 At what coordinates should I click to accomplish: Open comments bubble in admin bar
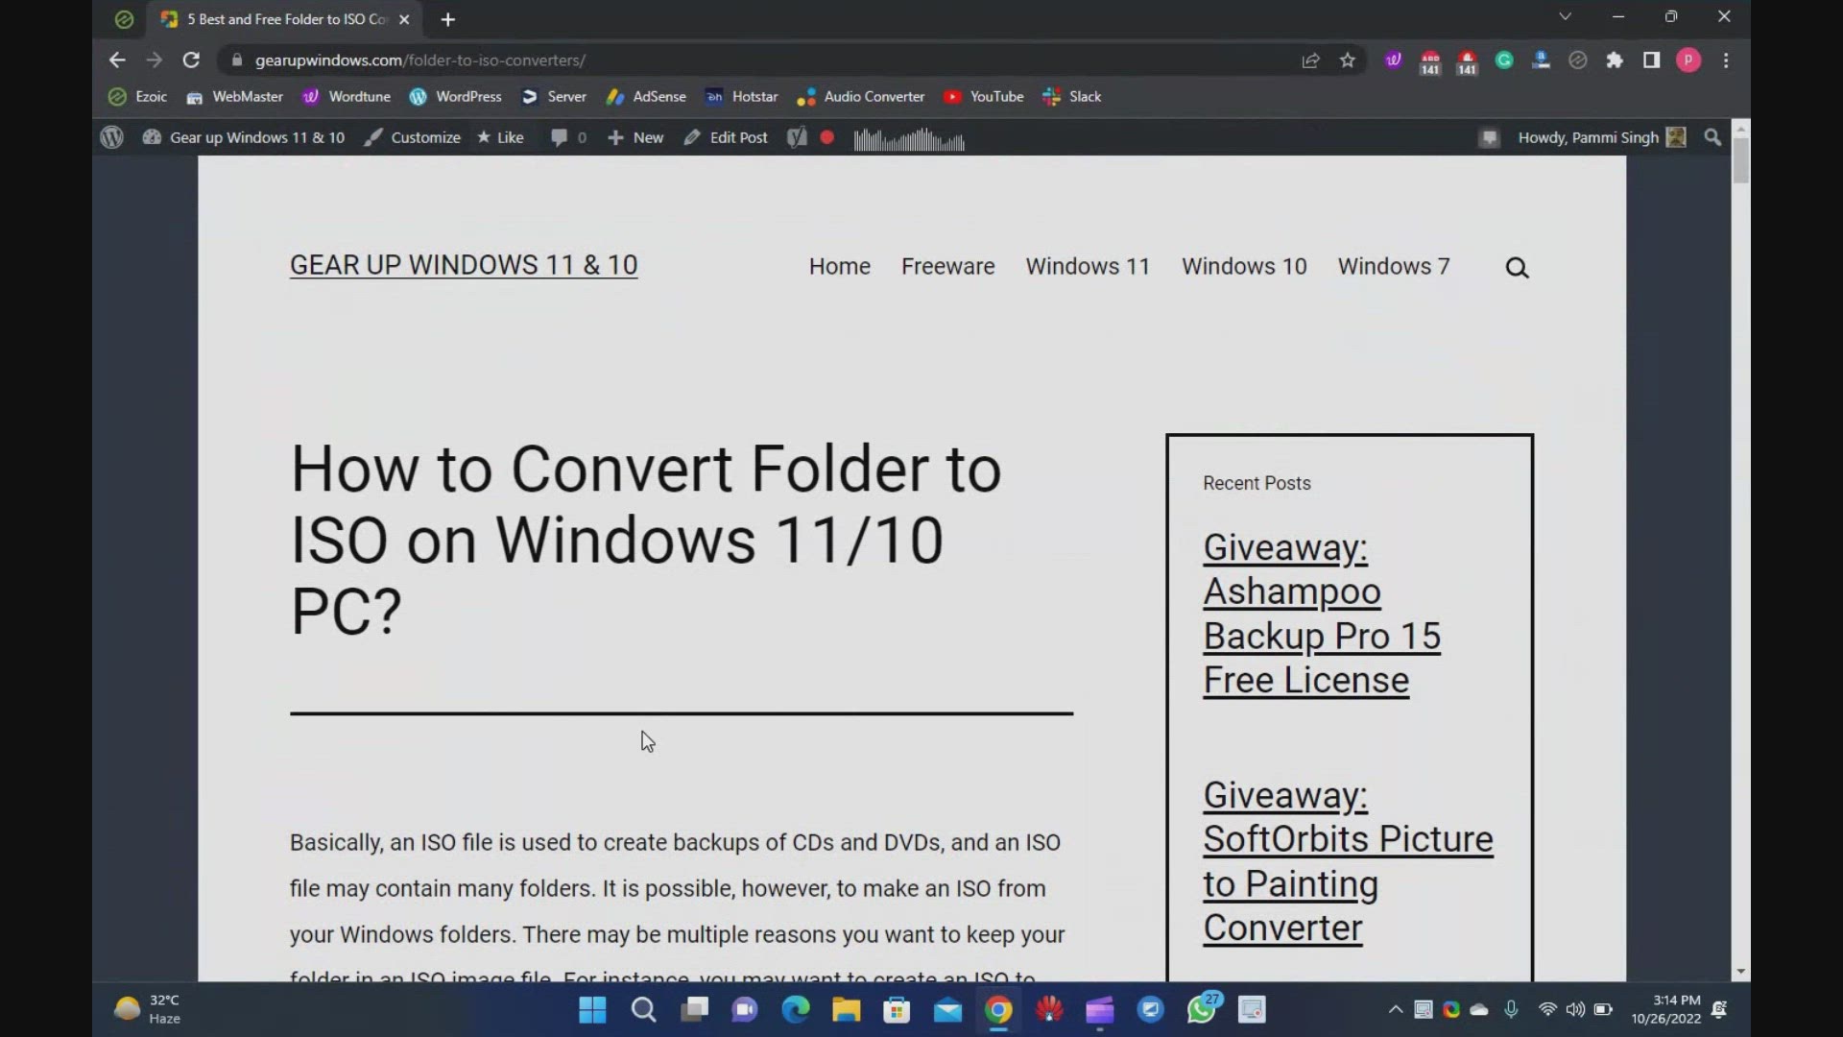[x=568, y=137]
